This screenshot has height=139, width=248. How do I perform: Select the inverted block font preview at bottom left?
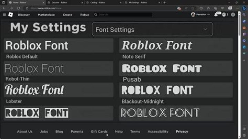(x=59, y=113)
